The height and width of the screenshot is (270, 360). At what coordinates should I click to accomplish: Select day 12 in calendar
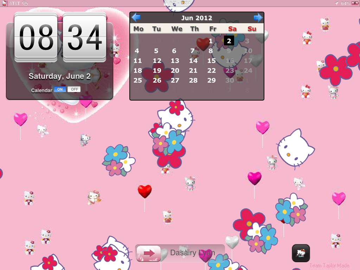tap(157, 60)
